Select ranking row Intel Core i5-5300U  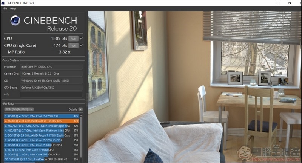[x=42, y=155]
